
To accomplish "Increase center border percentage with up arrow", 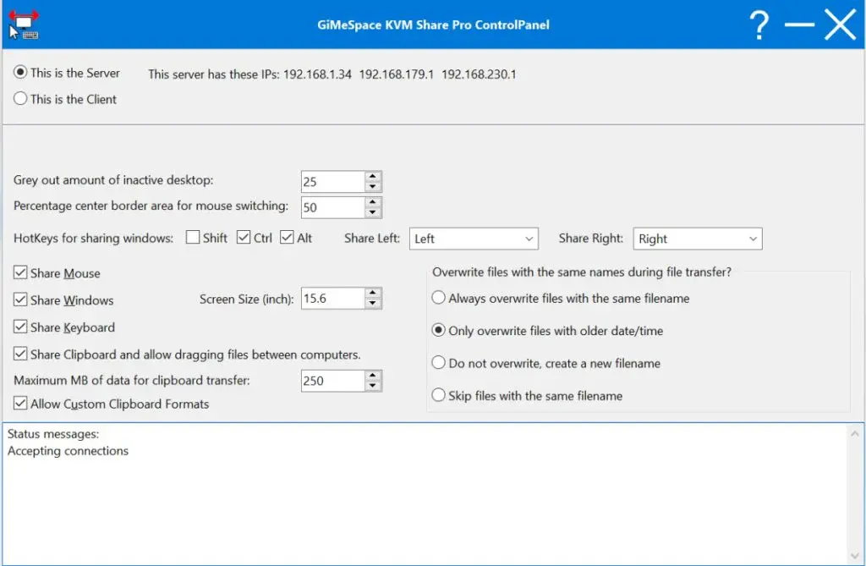I will pyautogui.click(x=373, y=202).
